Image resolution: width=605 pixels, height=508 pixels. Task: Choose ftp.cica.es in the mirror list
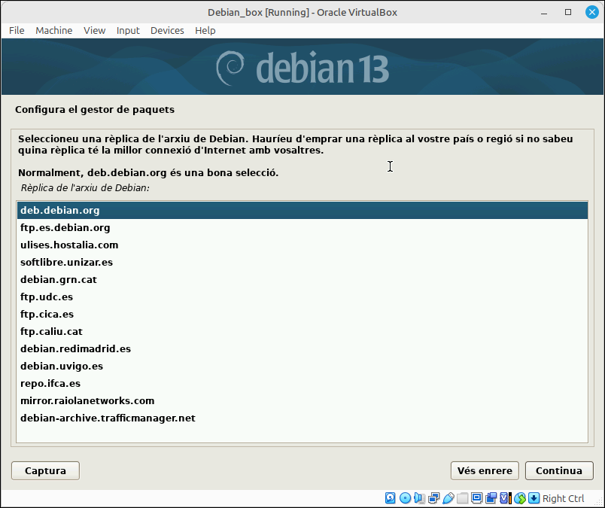[x=302, y=315]
